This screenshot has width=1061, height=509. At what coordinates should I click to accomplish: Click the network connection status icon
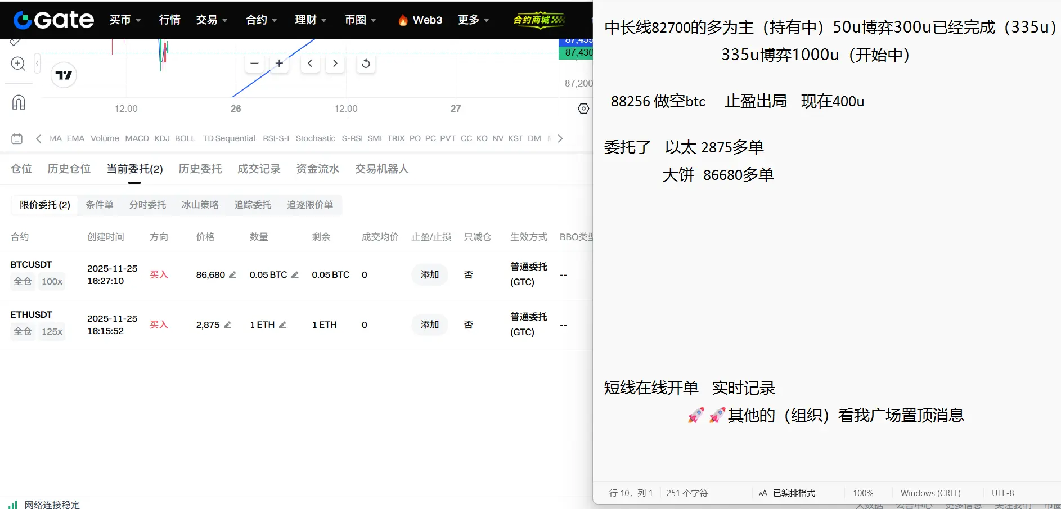click(x=13, y=505)
